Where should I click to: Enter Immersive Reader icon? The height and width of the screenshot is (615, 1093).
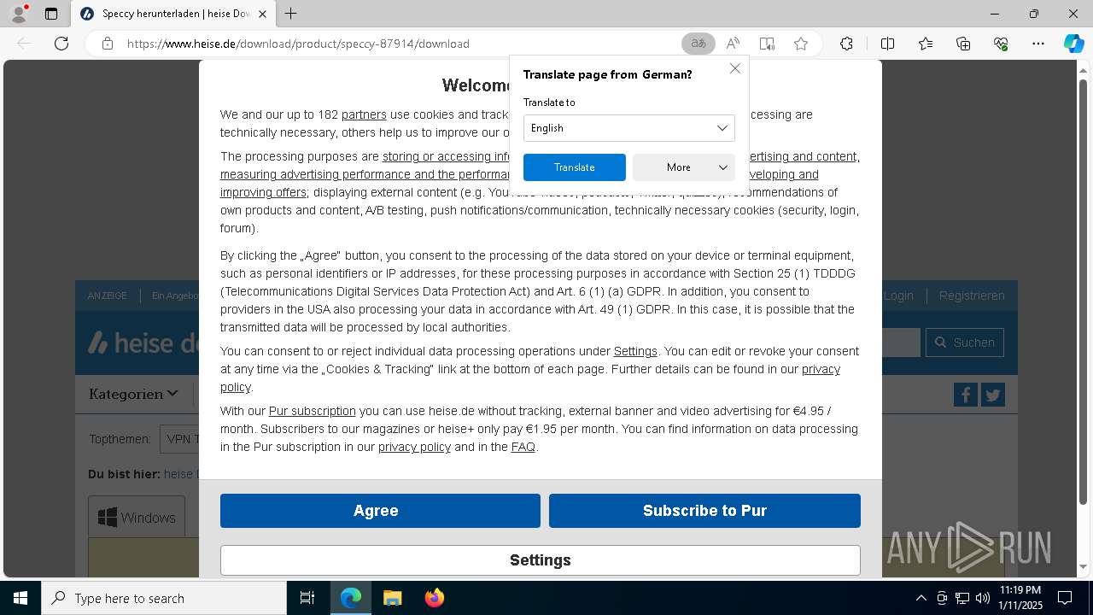coord(767,44)
